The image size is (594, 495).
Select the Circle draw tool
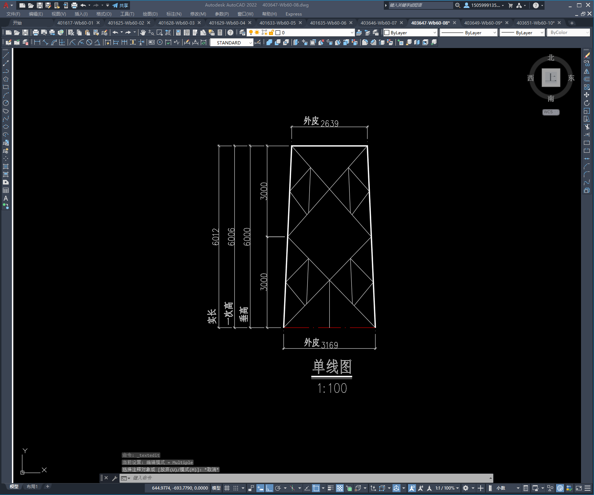point(6,103)
